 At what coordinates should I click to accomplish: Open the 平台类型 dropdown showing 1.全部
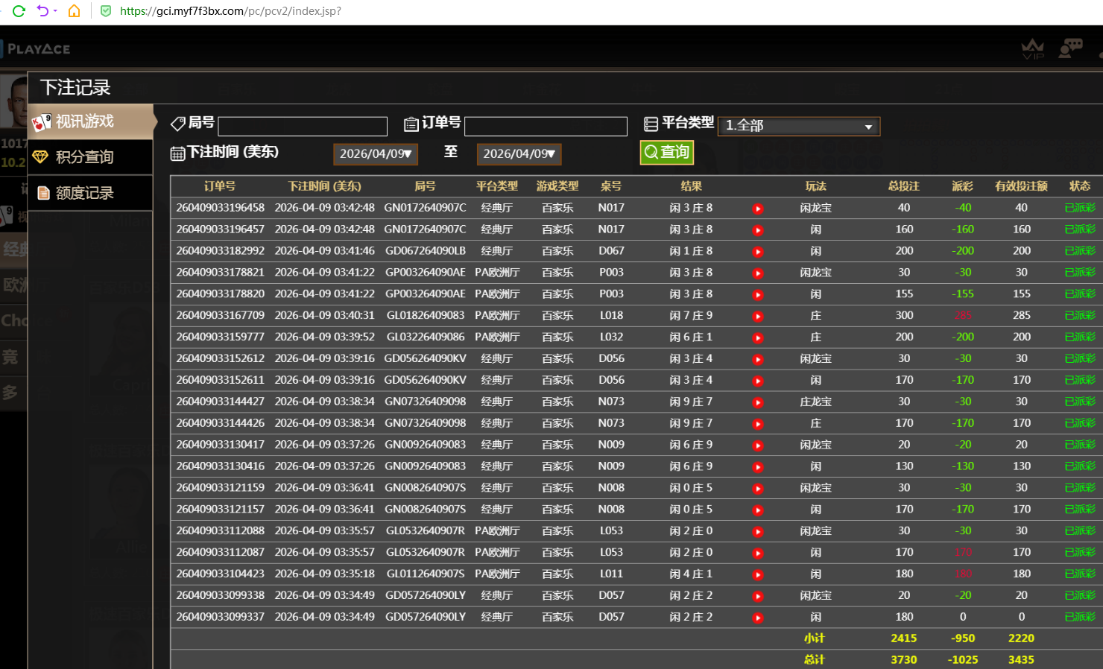pyautogui.click(x=798, y=126)
